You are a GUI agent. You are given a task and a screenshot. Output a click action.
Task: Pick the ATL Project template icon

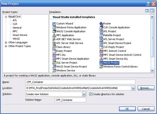click(101, 31)
